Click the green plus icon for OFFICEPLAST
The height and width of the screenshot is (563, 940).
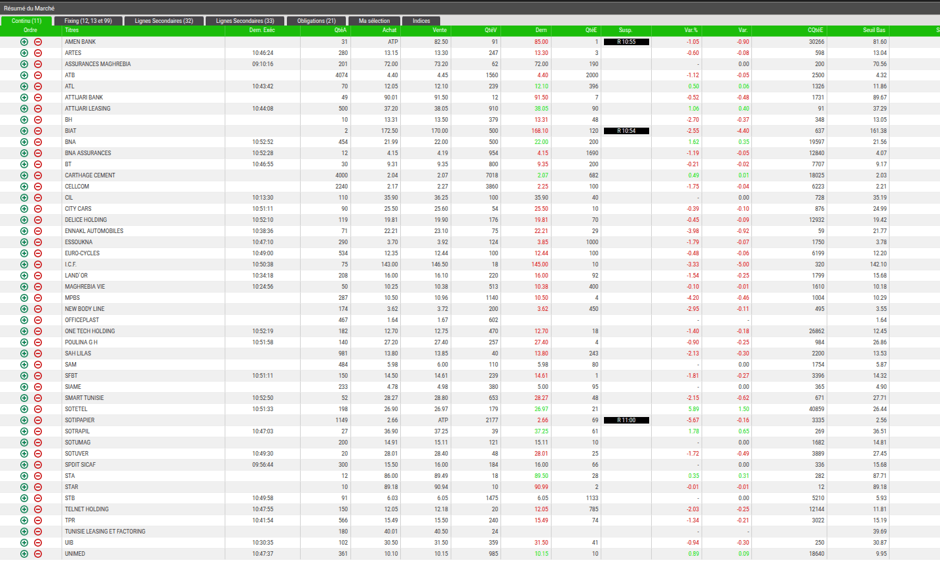(24, 320)
